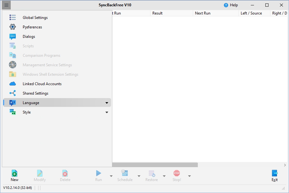Click the Shared Settings share icon
Viewport: 289px width, 193px height.
(x=13, y=93)
